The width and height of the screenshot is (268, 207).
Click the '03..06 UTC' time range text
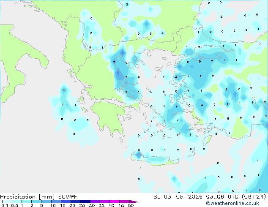coord(222,197)
